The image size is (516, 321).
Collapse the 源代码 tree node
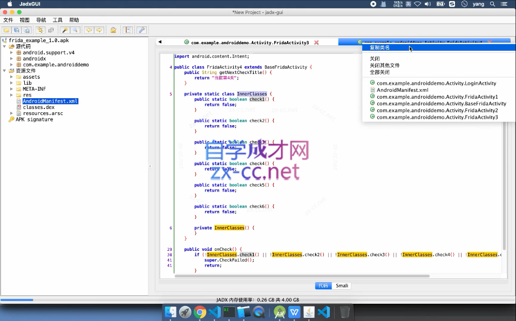tap(5, 46)
